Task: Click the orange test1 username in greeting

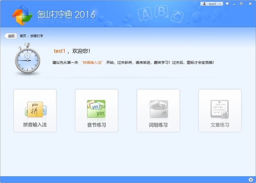Action: pos(59,51)
